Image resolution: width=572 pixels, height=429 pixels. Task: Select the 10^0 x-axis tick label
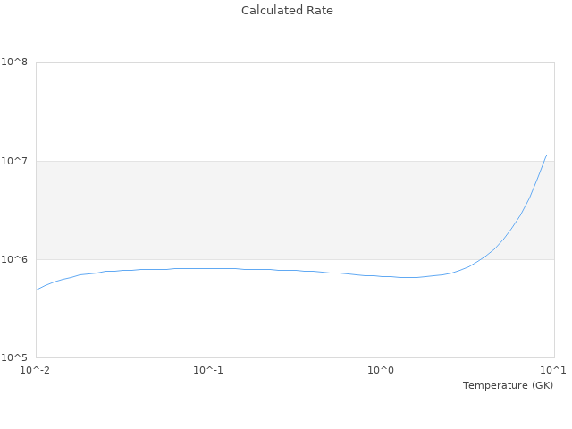[381, 370]
